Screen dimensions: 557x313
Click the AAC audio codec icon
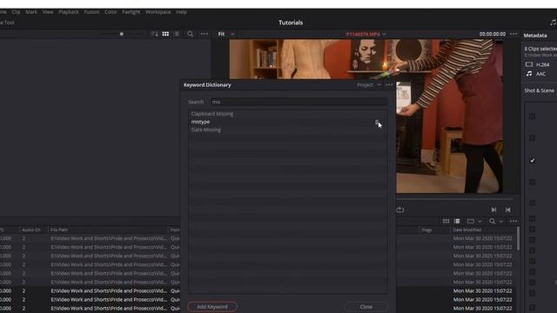(x=529, y=73)
